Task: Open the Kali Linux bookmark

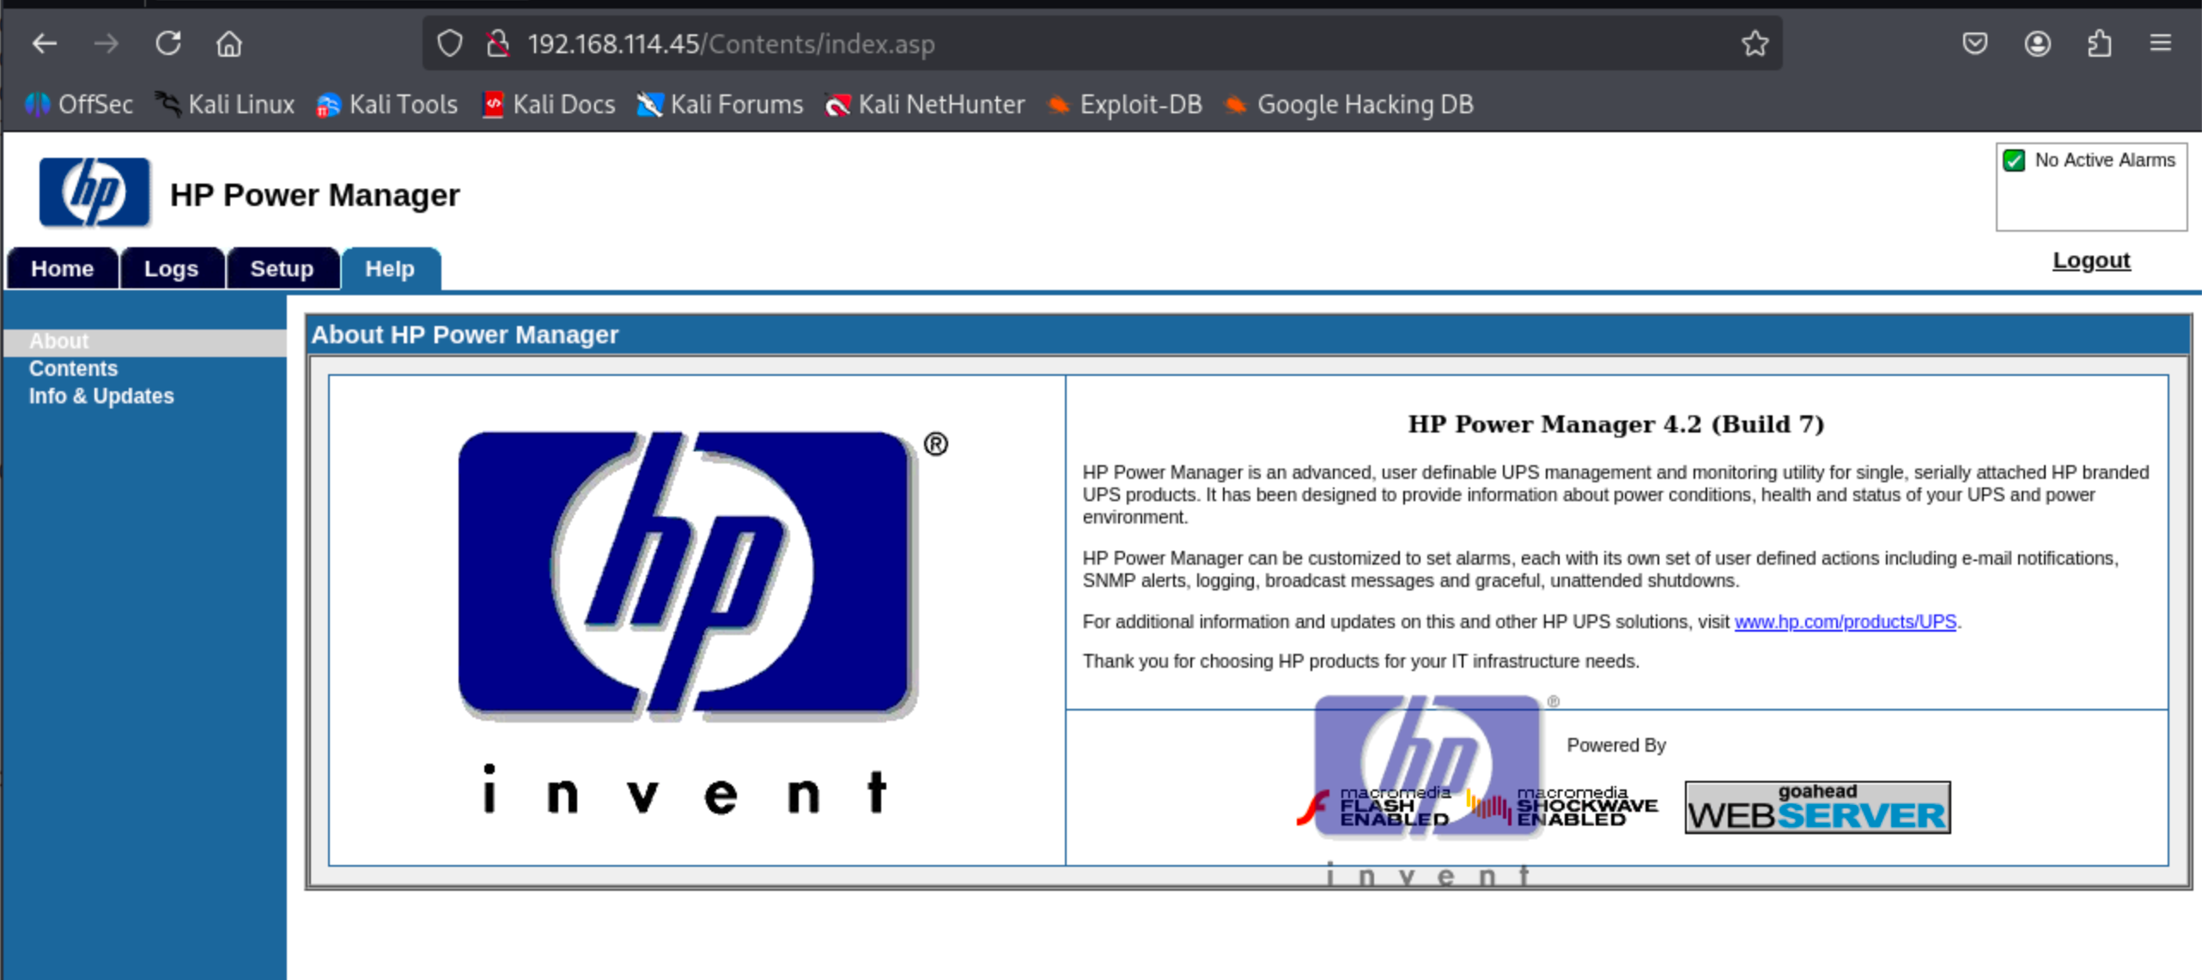Action: tap(225, 105)
